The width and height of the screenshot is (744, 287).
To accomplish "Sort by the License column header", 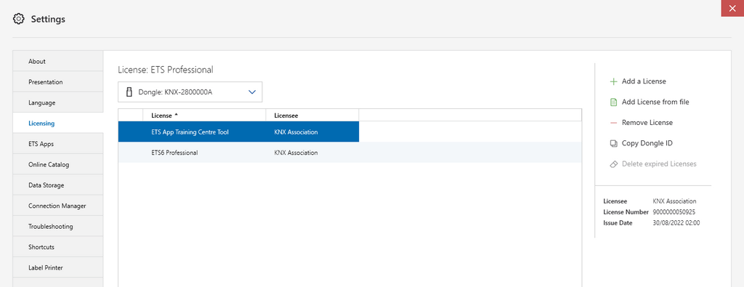I will (x=204, y=116).
